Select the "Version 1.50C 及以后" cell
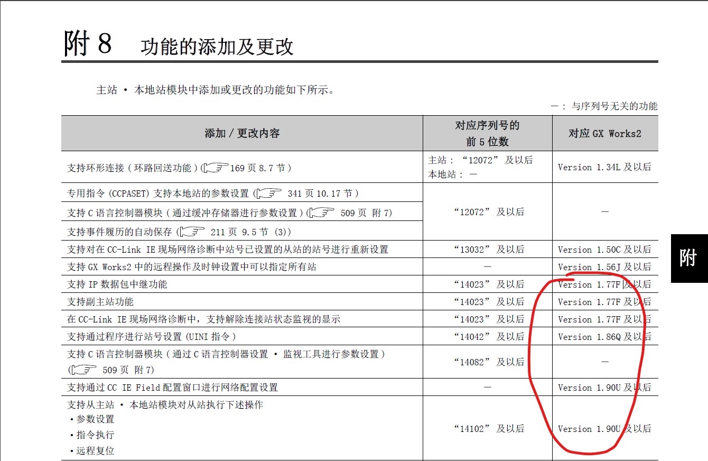This screenshot has height=461, width=708. [x=604, y=250]
